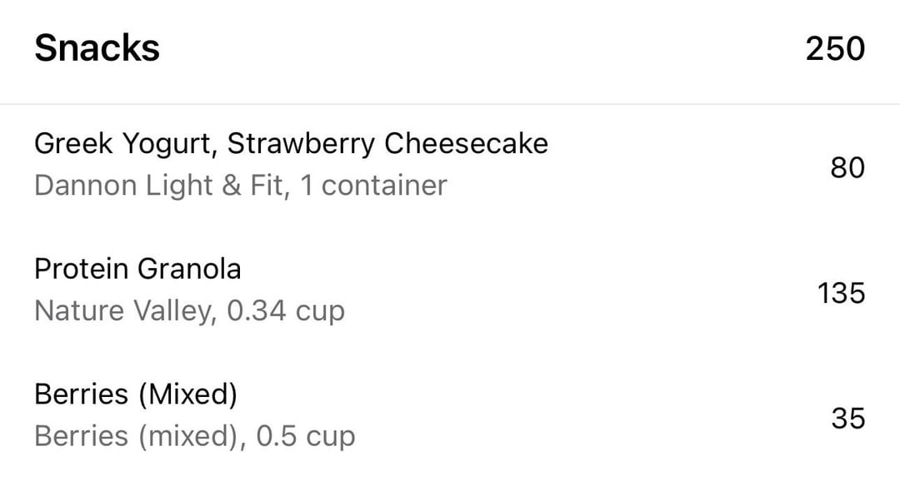Viewport: 900px width, 491px height.
Task: Click the '1 container' serving size text
Action: 373,186
